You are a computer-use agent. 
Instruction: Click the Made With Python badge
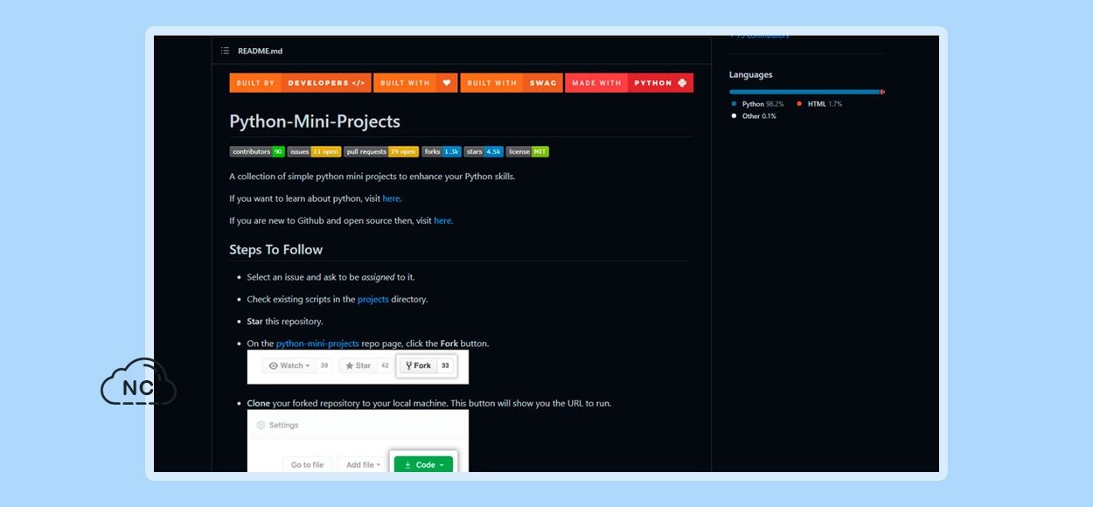(629, 83)
